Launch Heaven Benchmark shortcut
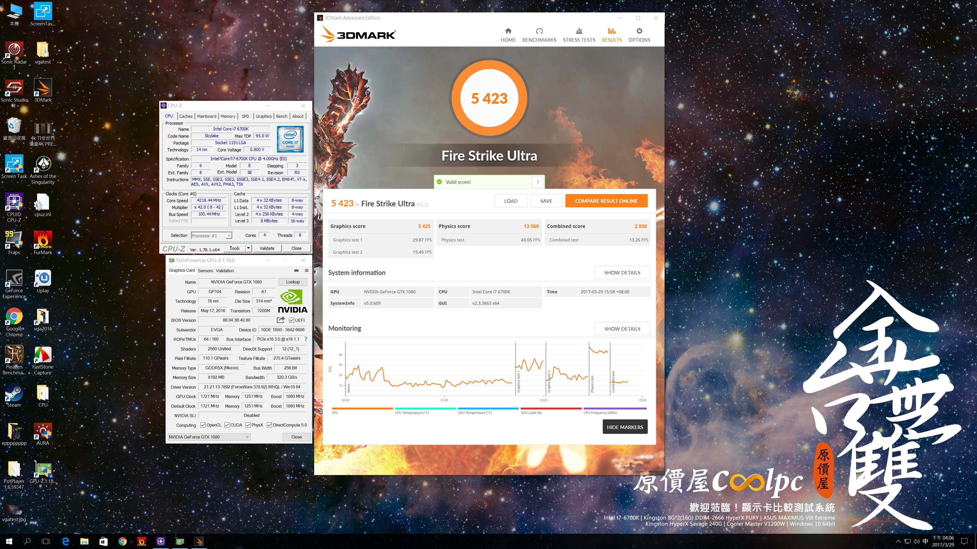 (x=14, y=360)
